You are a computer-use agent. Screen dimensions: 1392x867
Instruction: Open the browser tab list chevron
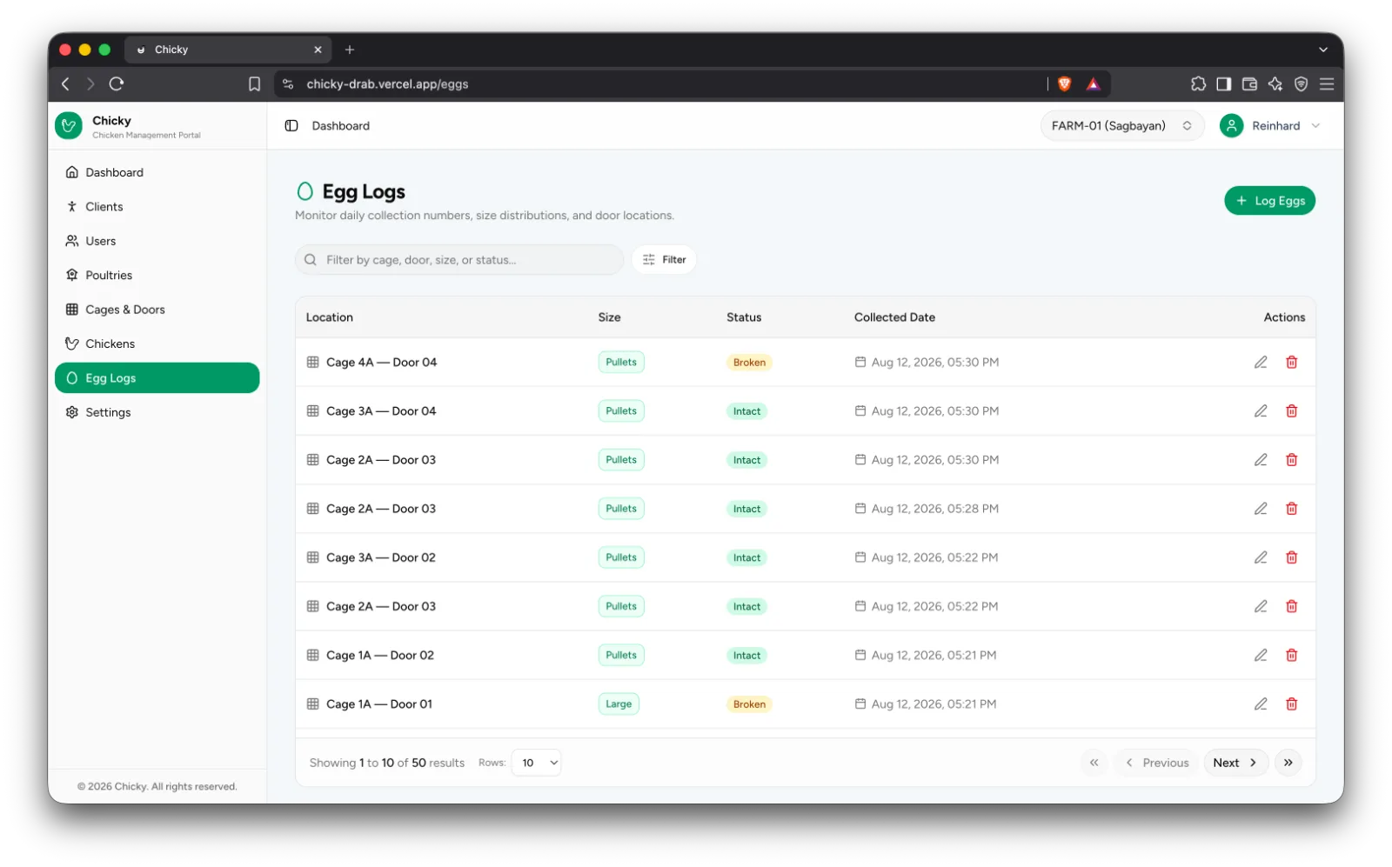[1323, 50]
